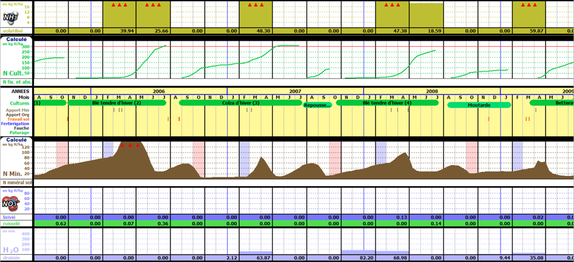The image size is (574, 262).
Task: Select the Blé tendre d'hiver (2) crop bar
Action: coord(116,103)
